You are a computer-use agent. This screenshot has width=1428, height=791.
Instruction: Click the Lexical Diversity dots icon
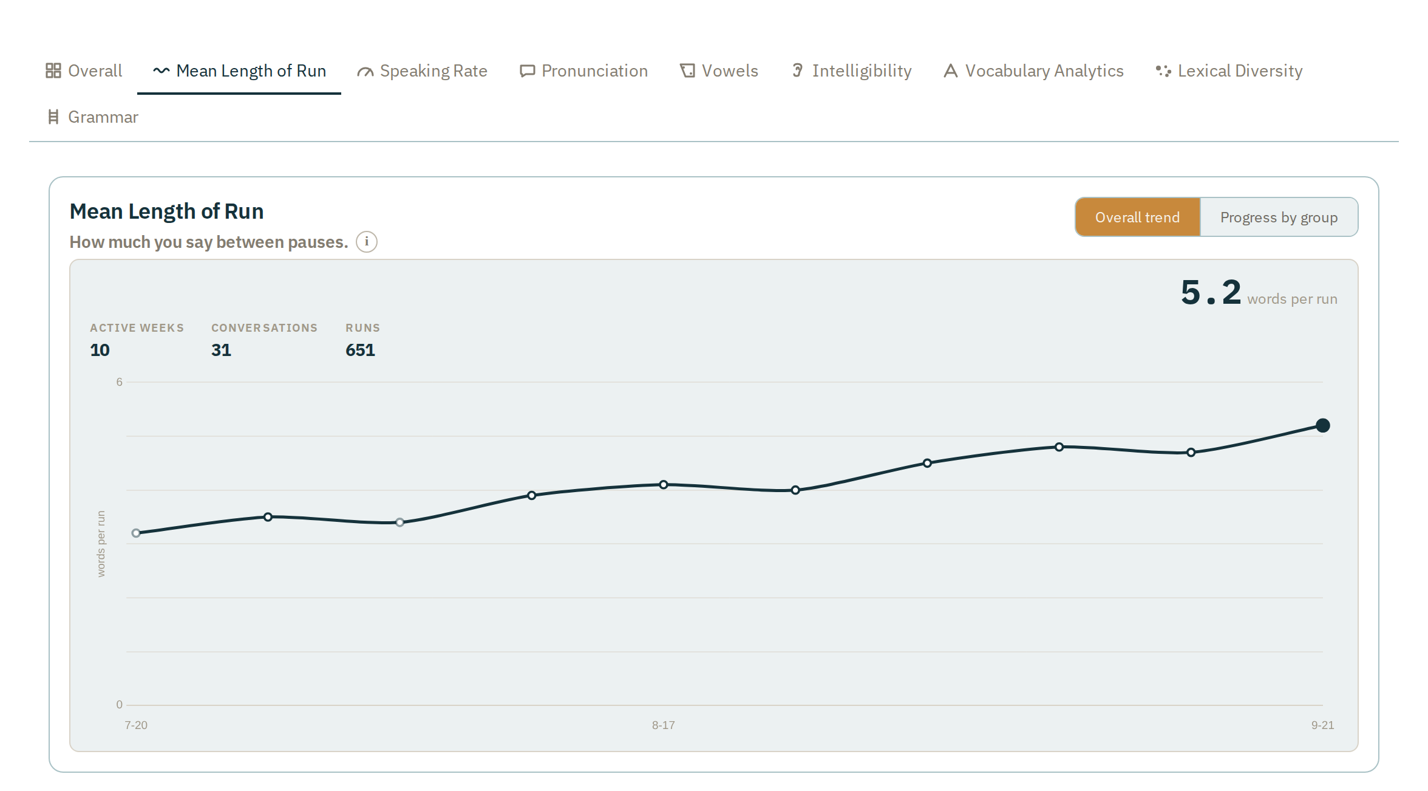[1163, 71]
